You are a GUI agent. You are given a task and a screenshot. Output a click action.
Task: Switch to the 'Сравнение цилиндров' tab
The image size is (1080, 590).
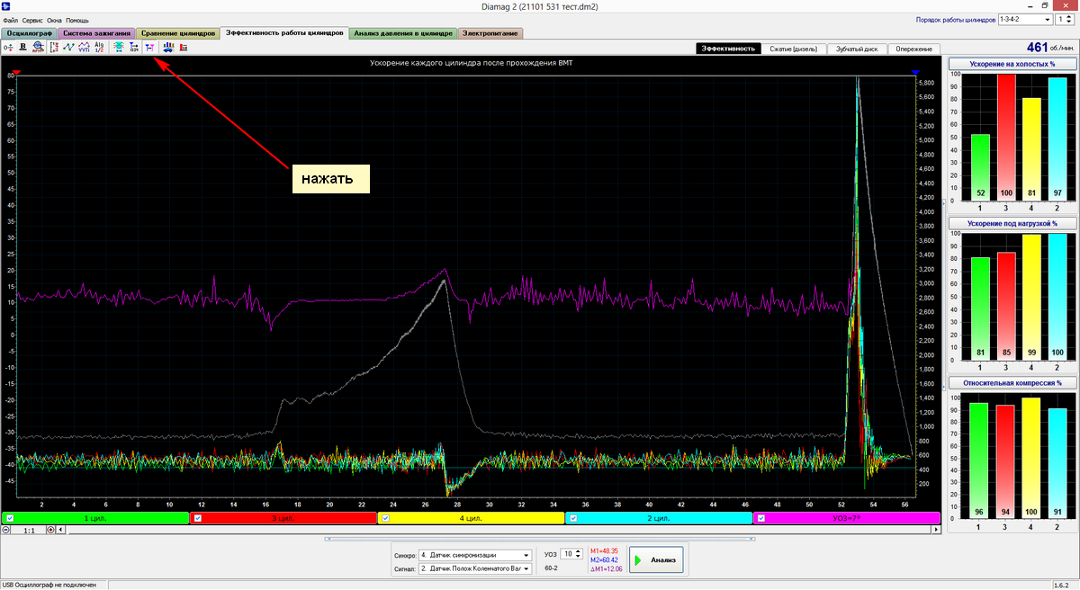pyautogui.click(x=177, y=33)
